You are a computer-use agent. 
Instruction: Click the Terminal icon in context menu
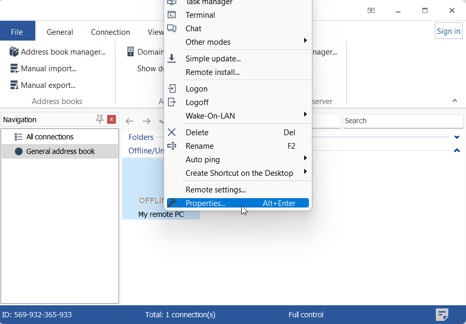[172, 15]
